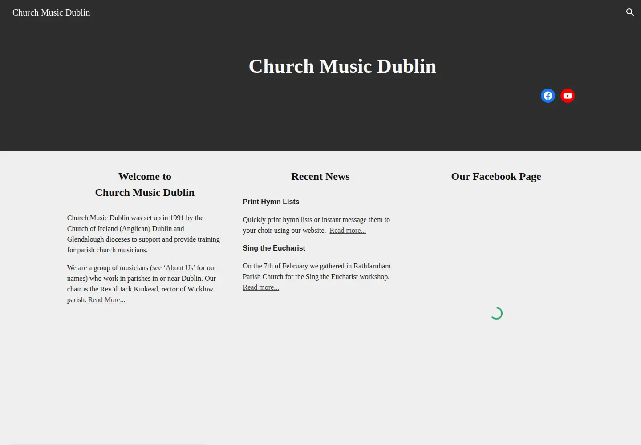Click the 'Print Hymn Lists' news title

click(271, 202)
